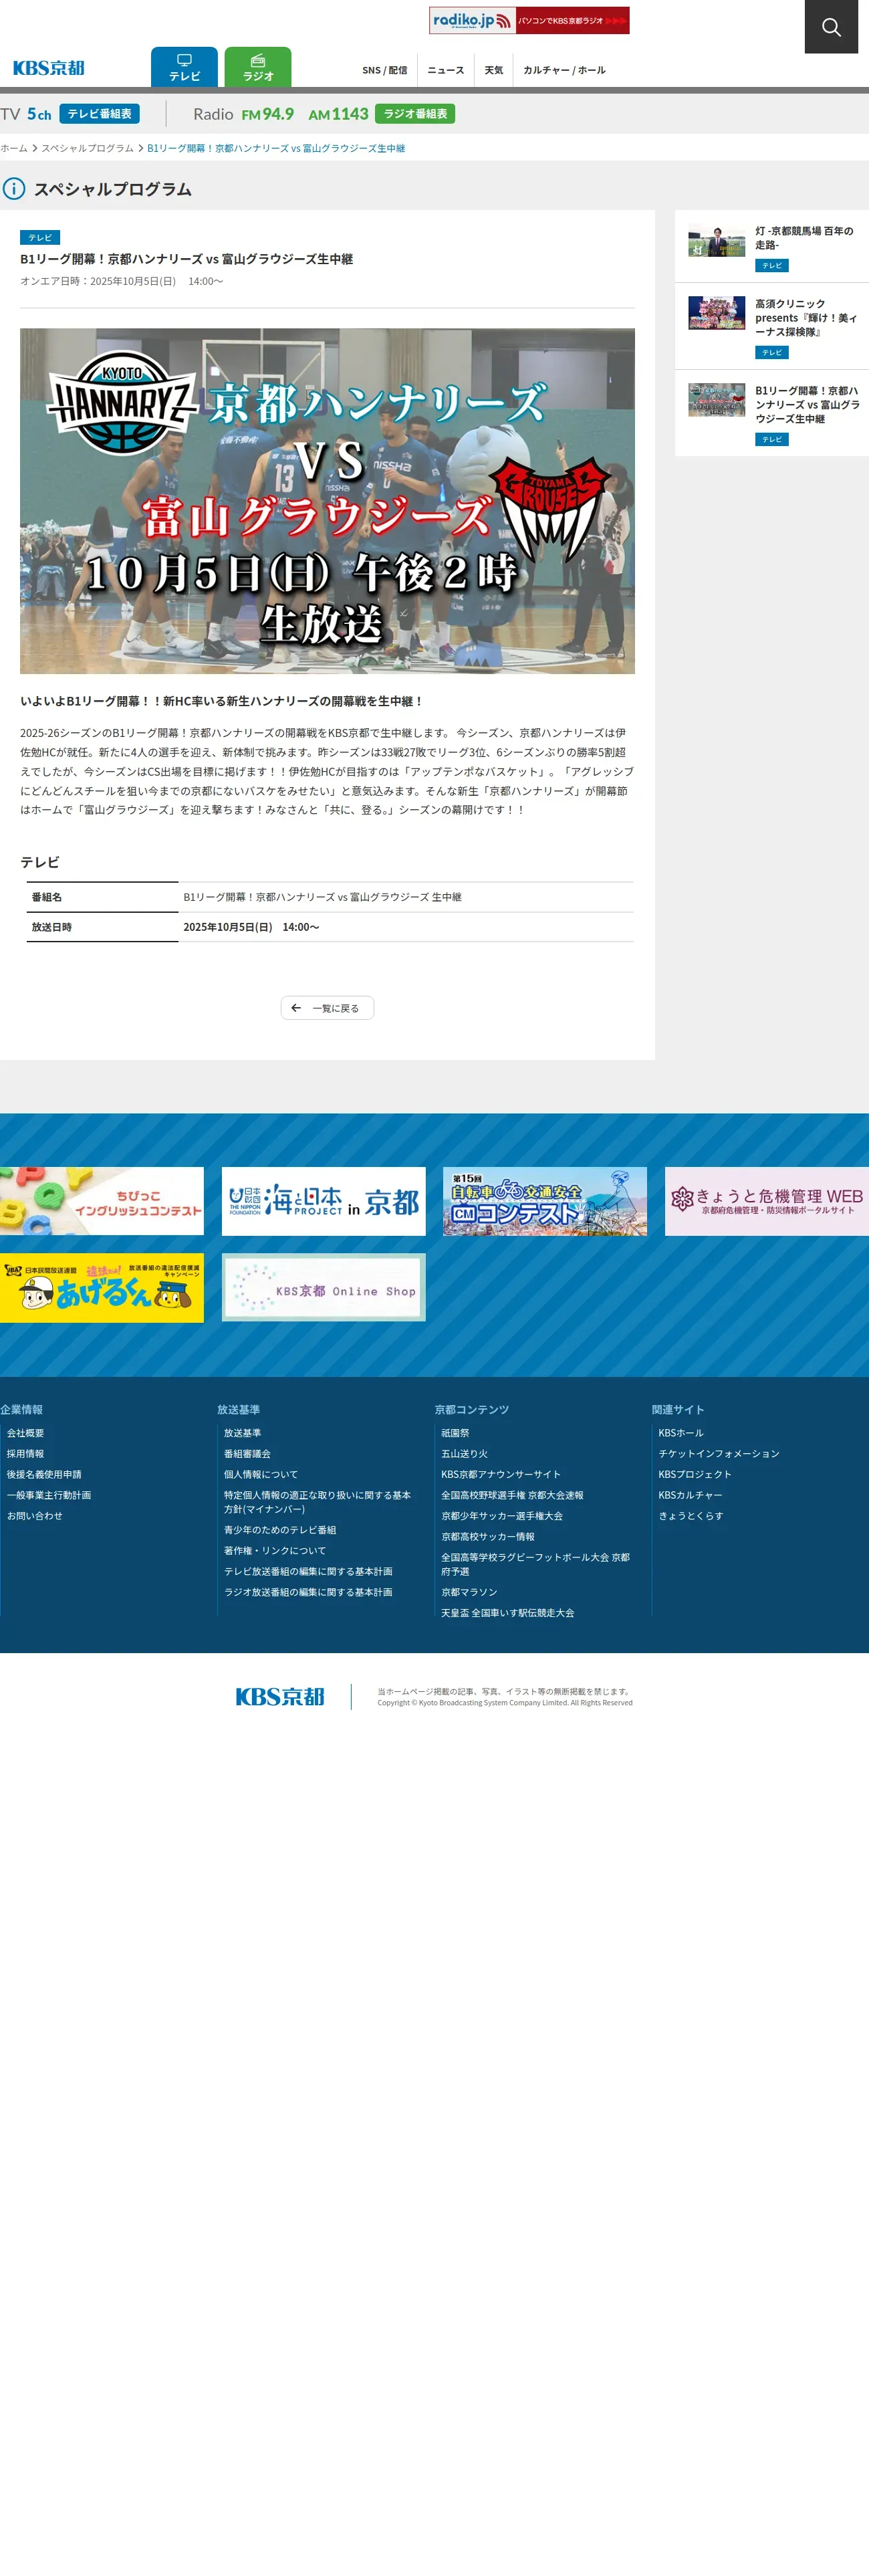The width and height of the screenshot is (869, 2576).
Task: Open 京都マラソン footer link
Action: pos(469,1592)
